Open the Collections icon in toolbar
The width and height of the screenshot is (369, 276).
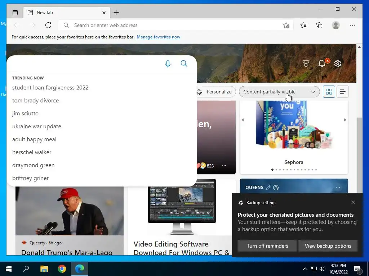coord(319,25)
